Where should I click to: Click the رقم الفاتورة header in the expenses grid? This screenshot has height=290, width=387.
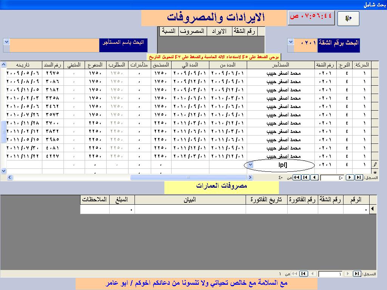click(303, 200)
